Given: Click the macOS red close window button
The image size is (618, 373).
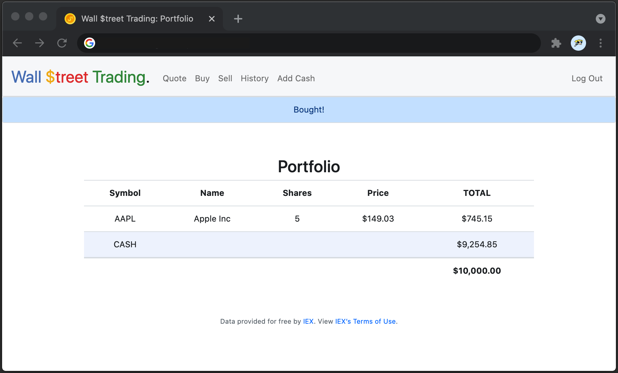Looking at the screenshot, I should pos(15,16).
